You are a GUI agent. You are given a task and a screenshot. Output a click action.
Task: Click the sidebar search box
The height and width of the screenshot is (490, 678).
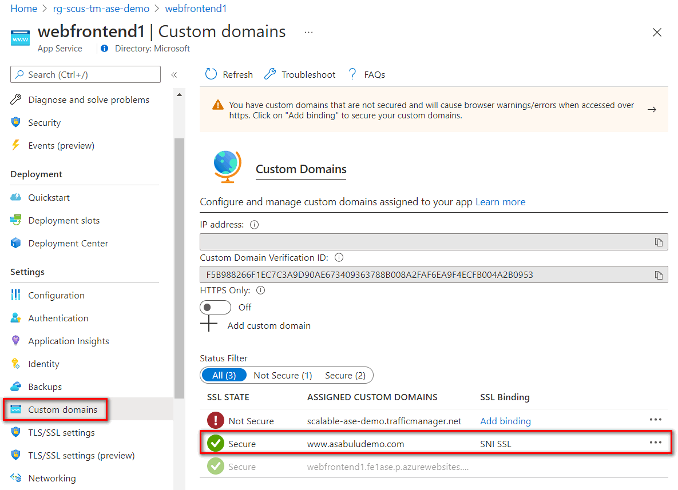coord(86,74)
